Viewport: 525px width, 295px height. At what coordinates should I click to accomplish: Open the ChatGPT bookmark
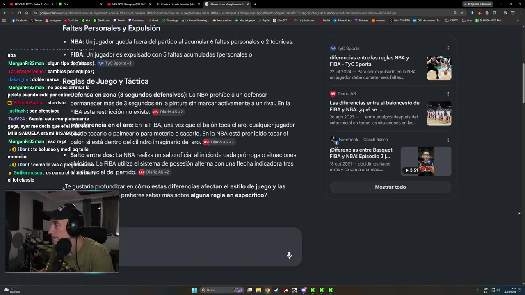[x=280, y=20]
